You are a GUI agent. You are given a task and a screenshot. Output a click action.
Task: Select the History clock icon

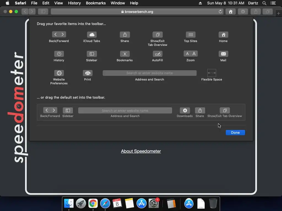(x=59, y=54)
